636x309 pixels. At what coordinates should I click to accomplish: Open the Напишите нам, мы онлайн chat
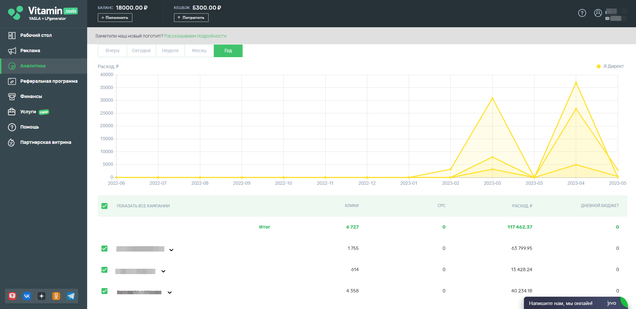561,303
